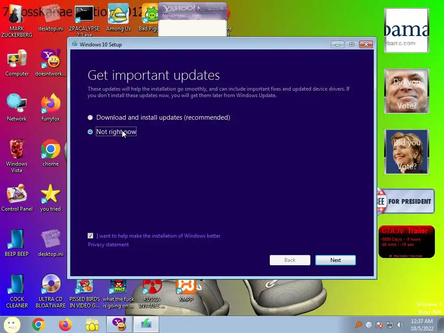This screenshot has width=444, height=333.
Task: Click the Action Center flag tray icon
Action: tap(379, 325)
